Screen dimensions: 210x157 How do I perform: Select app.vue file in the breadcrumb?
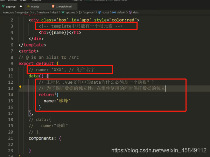point(70,13)
